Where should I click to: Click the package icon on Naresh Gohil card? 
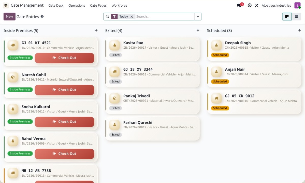pyautogui.click(x=13, y=77)
